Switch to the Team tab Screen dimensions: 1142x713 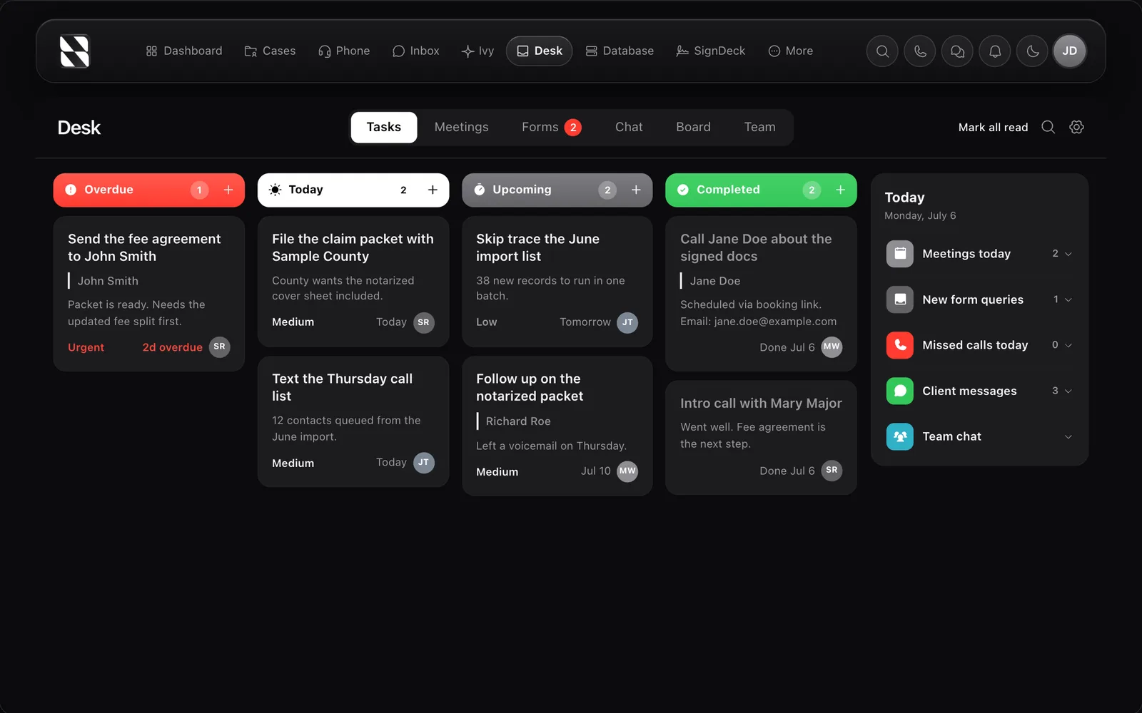(759, 127)
